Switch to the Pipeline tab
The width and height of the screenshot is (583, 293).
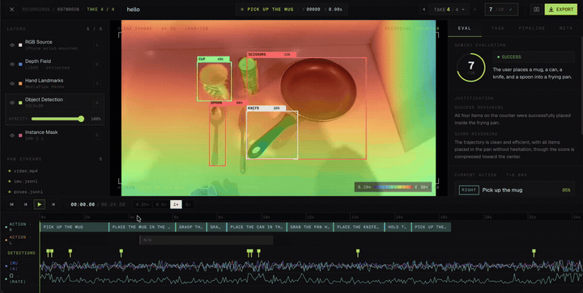(532, 28)
